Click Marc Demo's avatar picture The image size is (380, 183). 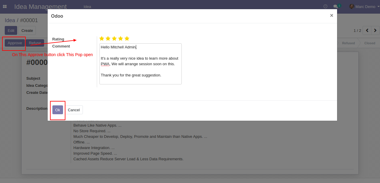point(352,6)
